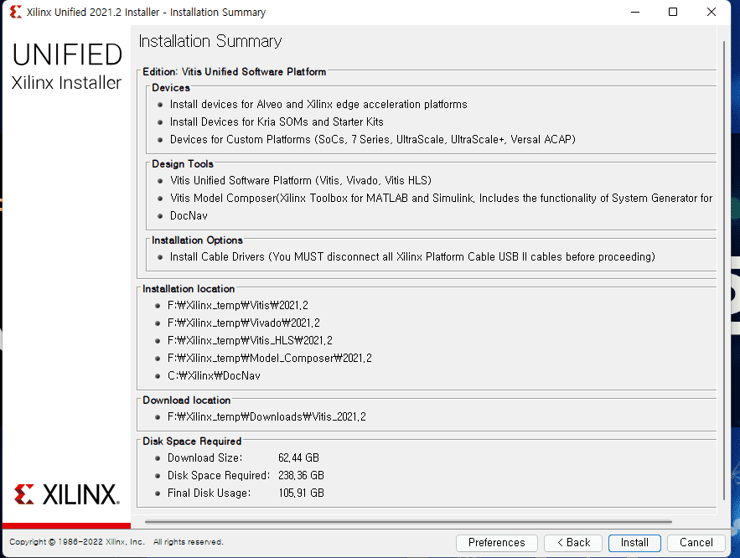Image resolution: width=740 pixels, height=558 pixels.
Task: Open the Preferences dialog
Action: click(x=496, y=542)
